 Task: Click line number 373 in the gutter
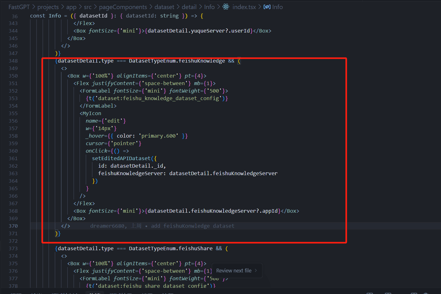[13, 249]
